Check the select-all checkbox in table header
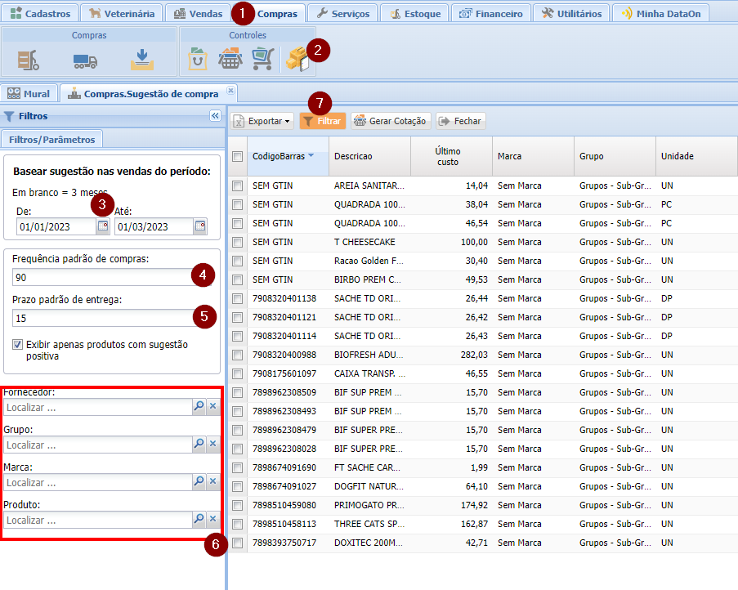 click(x=237, y=156)
